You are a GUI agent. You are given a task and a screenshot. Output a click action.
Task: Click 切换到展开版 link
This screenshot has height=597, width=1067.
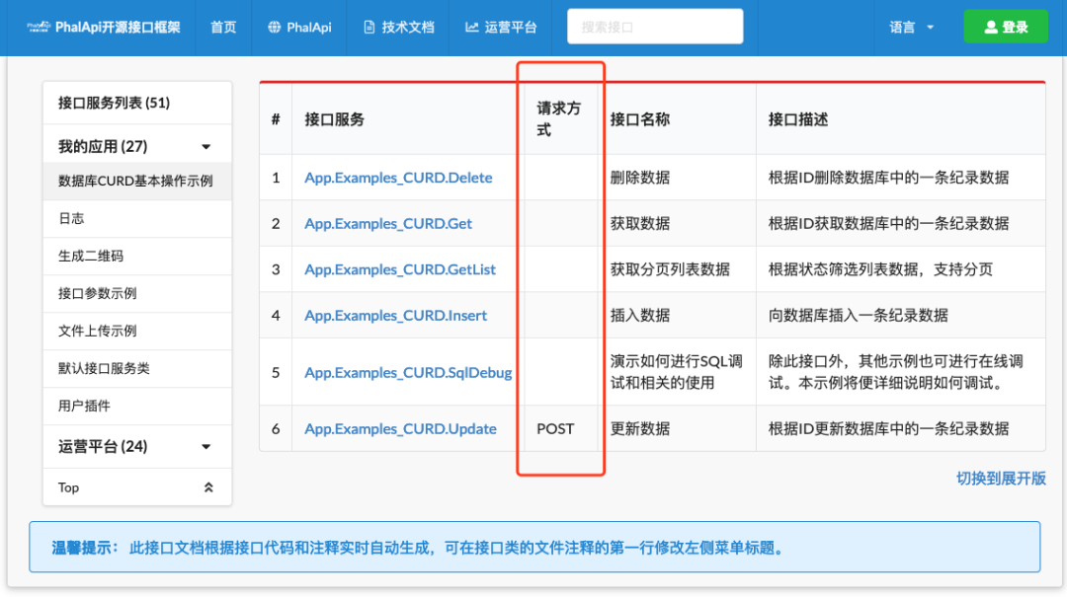click(x=1001, y=479)
